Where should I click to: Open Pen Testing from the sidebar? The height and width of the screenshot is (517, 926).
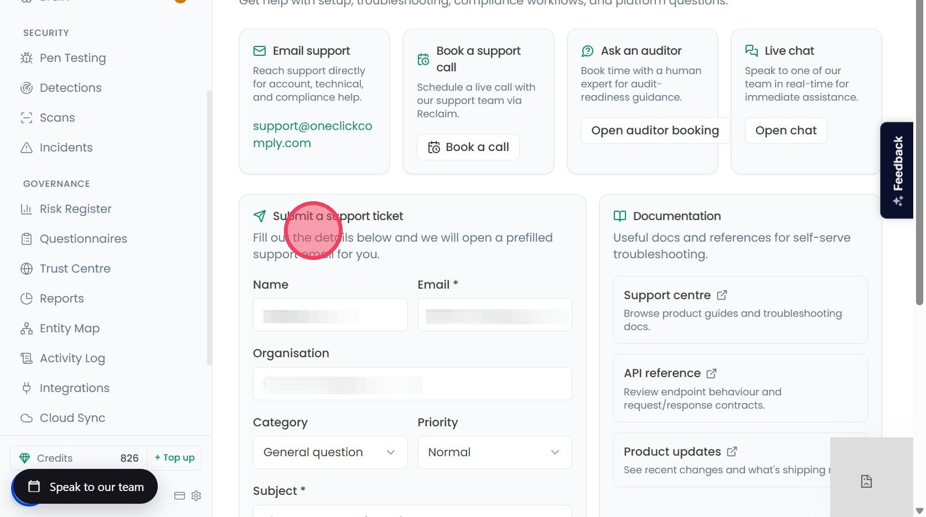tap(73, 58)
